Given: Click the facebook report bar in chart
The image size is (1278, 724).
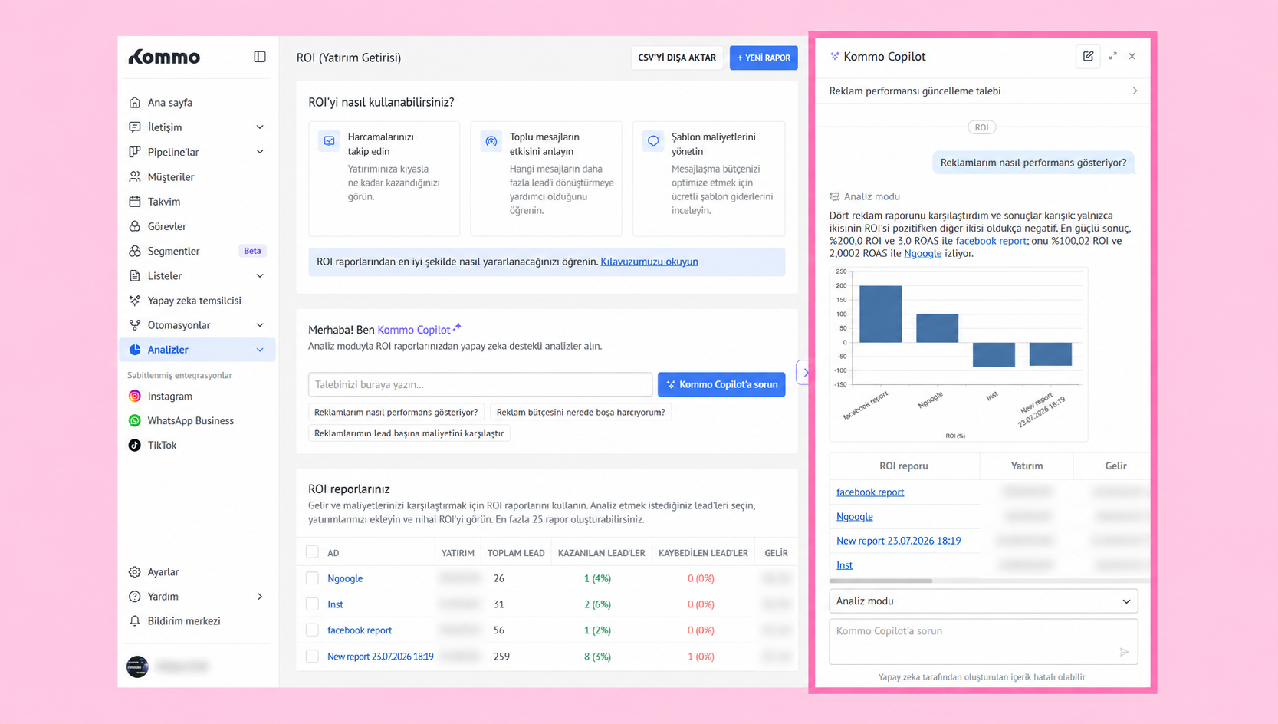Looking at the screenshot, I should pyautogui.click(x=880, y=314).
